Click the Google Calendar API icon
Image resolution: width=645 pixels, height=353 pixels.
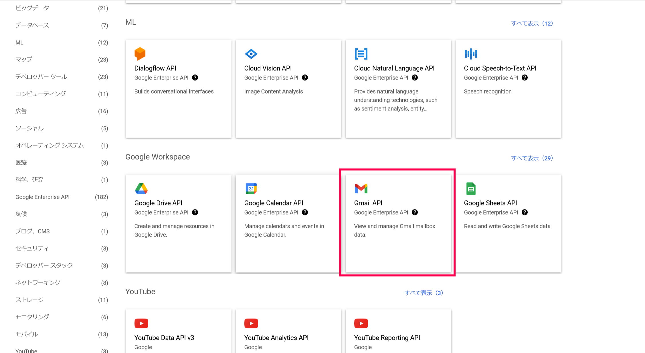251,189
